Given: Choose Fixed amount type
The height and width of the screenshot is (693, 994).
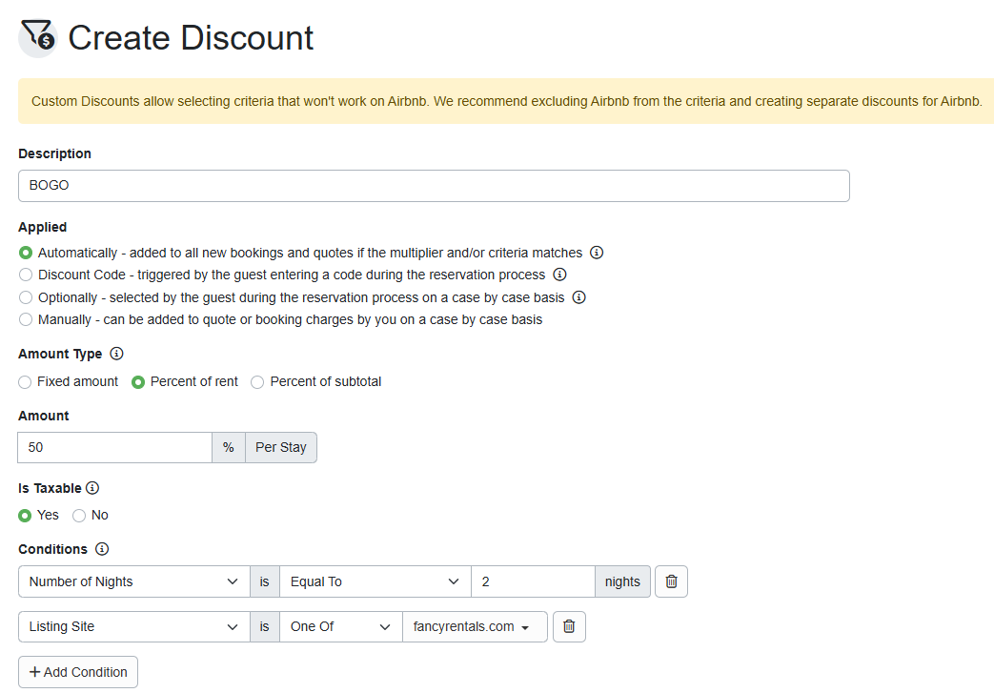Looking at the screenshot, I should click(x=25, y=382).
